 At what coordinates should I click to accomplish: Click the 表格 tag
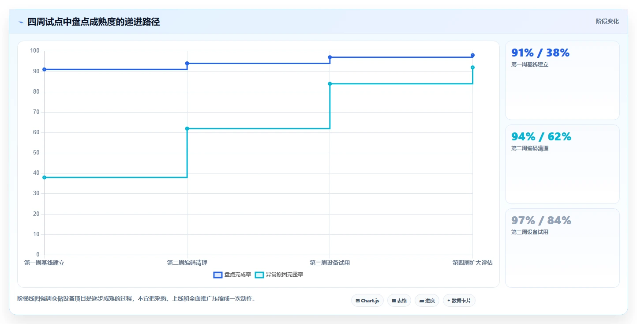tap(399, 301)
